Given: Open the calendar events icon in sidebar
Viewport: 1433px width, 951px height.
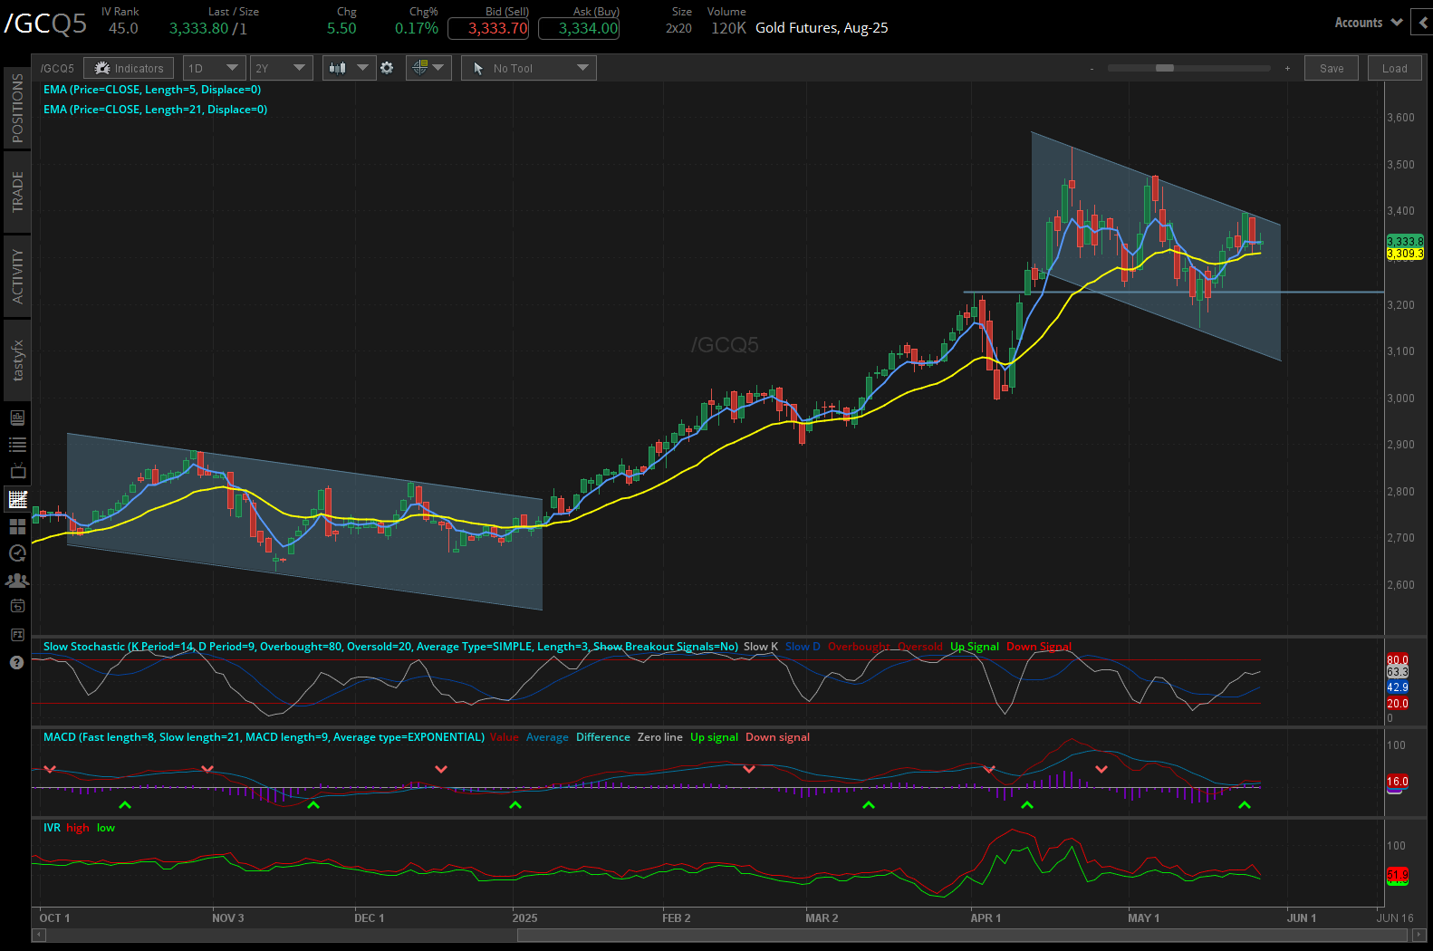Looking at the screenshot, I should coord(17,607).
